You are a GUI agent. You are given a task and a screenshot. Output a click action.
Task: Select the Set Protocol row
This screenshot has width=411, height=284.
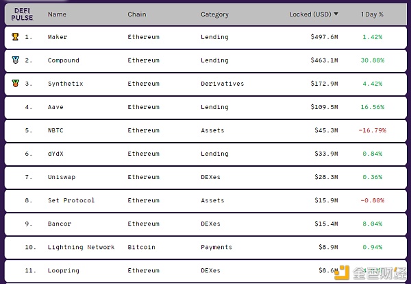pyautogui.click(x=206, y=200)
